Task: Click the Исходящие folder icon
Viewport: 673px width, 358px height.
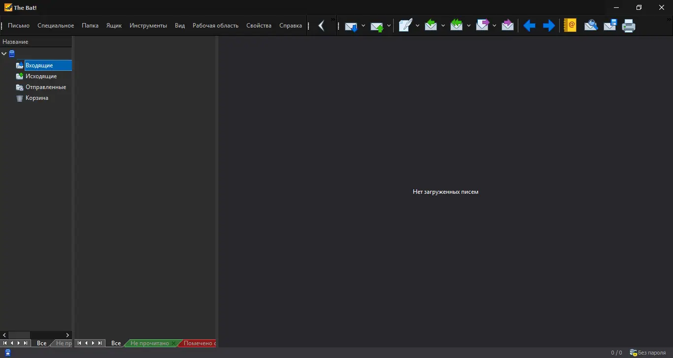Action: click(x=20, y=76)
